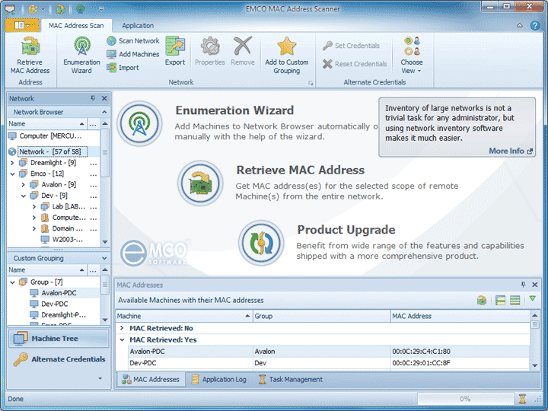This screenshot has height=411, width=548.
Task: Click the 0% progress bar
Action: pyautogui.click(x=465, y=399)
